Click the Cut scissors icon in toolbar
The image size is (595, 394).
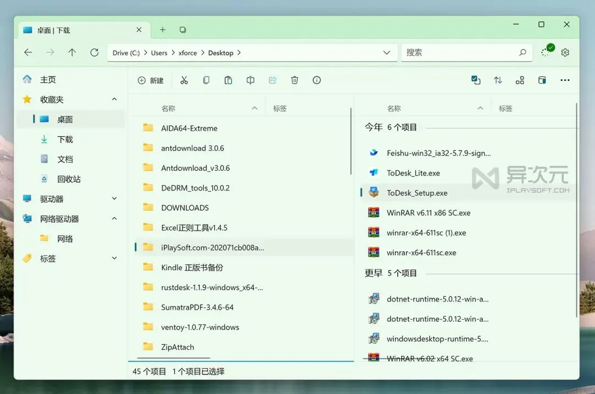tap(184, 80)
